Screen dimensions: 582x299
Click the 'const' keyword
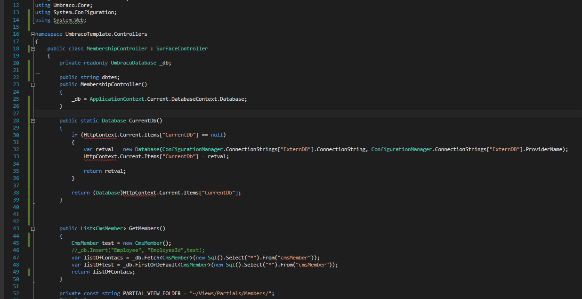[x=91, y=293]
